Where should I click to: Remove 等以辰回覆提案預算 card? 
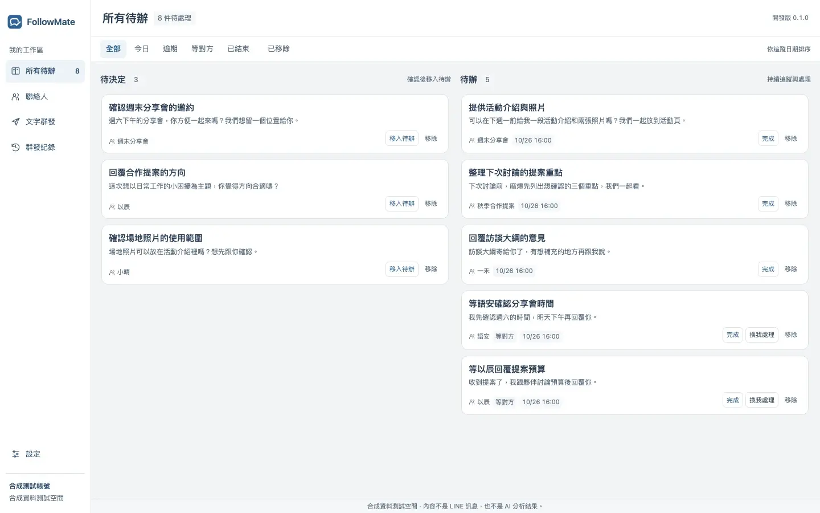coord(791,400)
